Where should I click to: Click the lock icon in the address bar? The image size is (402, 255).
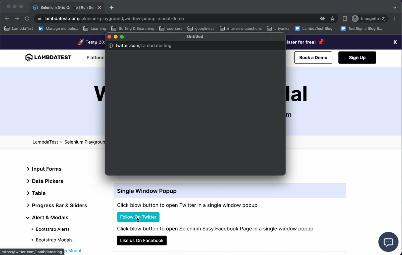pos(39,19)
